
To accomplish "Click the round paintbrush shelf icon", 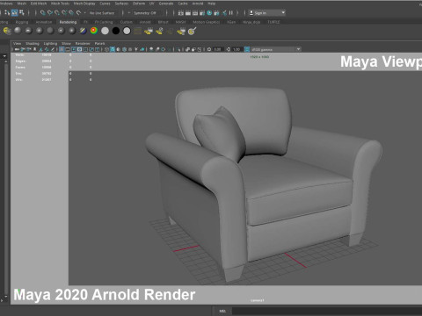I will point(192,31).
